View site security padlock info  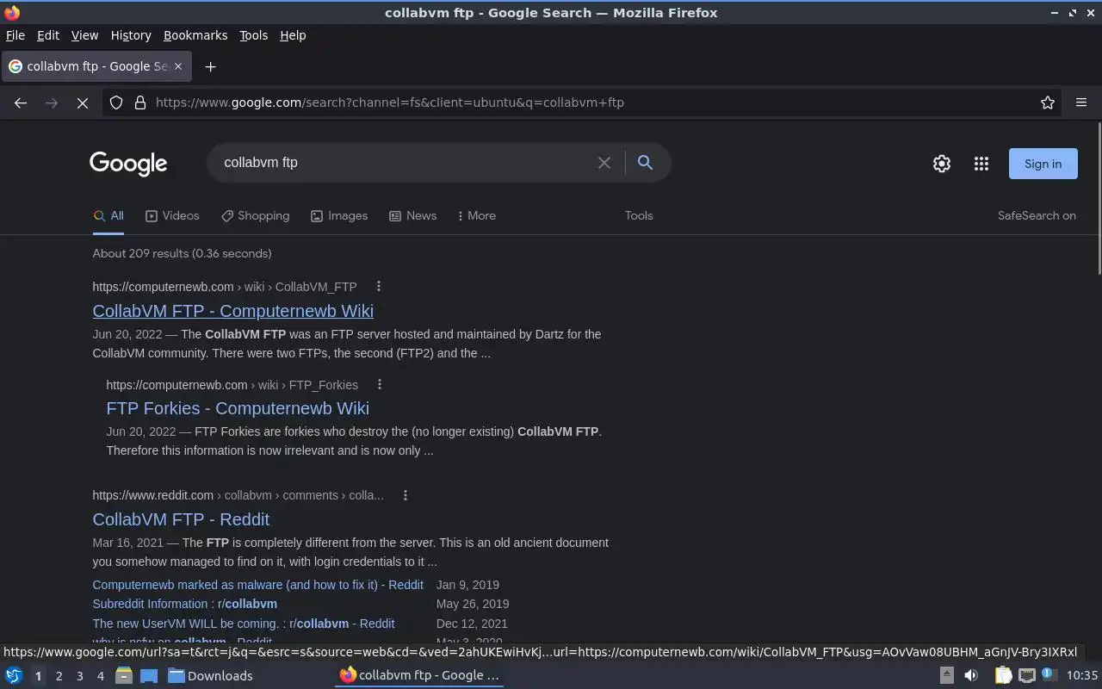pos(140,102)
